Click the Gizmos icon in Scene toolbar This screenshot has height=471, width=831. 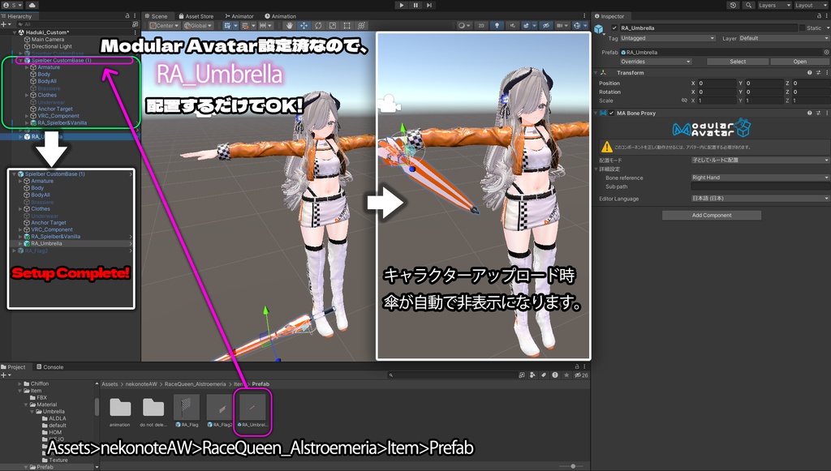tap(579, 25)
